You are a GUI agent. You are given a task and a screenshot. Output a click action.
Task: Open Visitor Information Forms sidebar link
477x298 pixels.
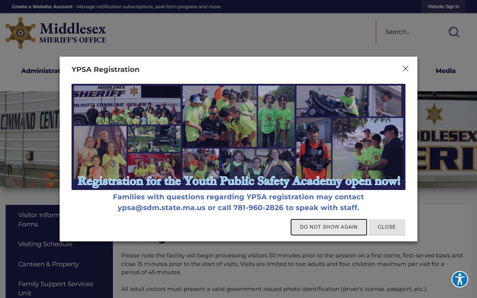point(39,219)
